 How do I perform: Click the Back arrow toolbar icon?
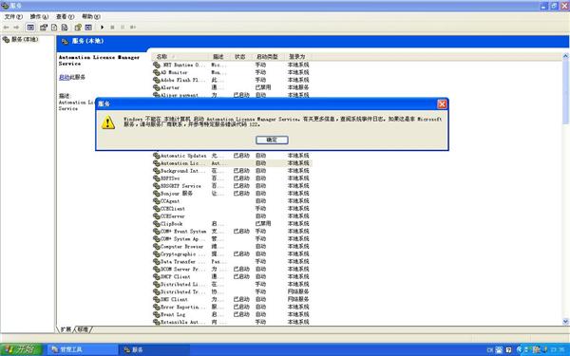pos(7,28)
